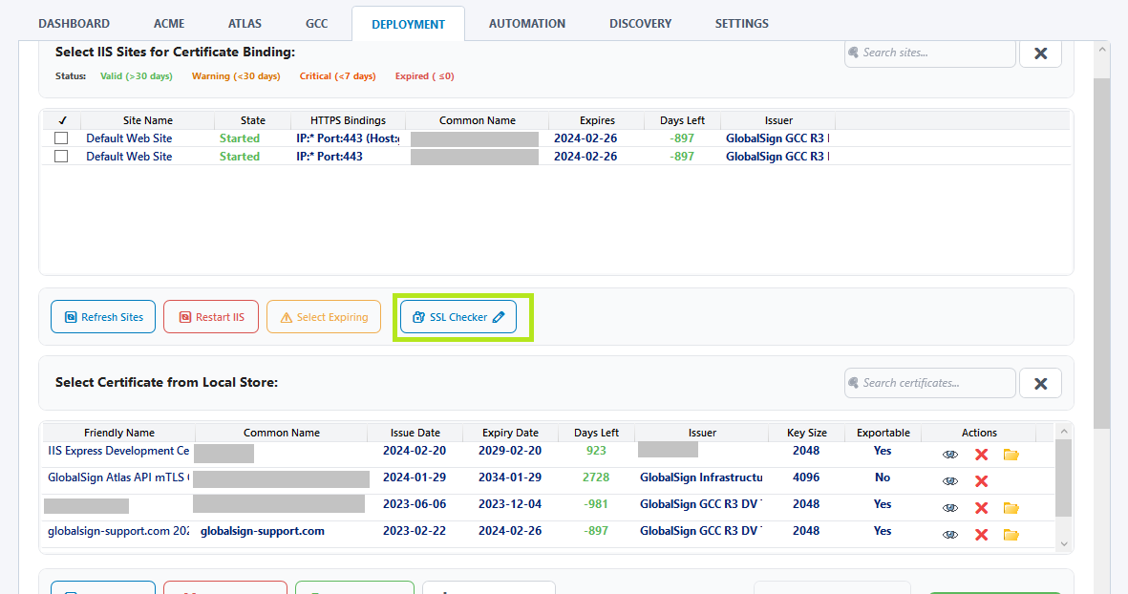This screenshot has height=594, width=1128.
Task: Select the 'IIS Express Development Ce' friendly name
Action: point(118,451)
